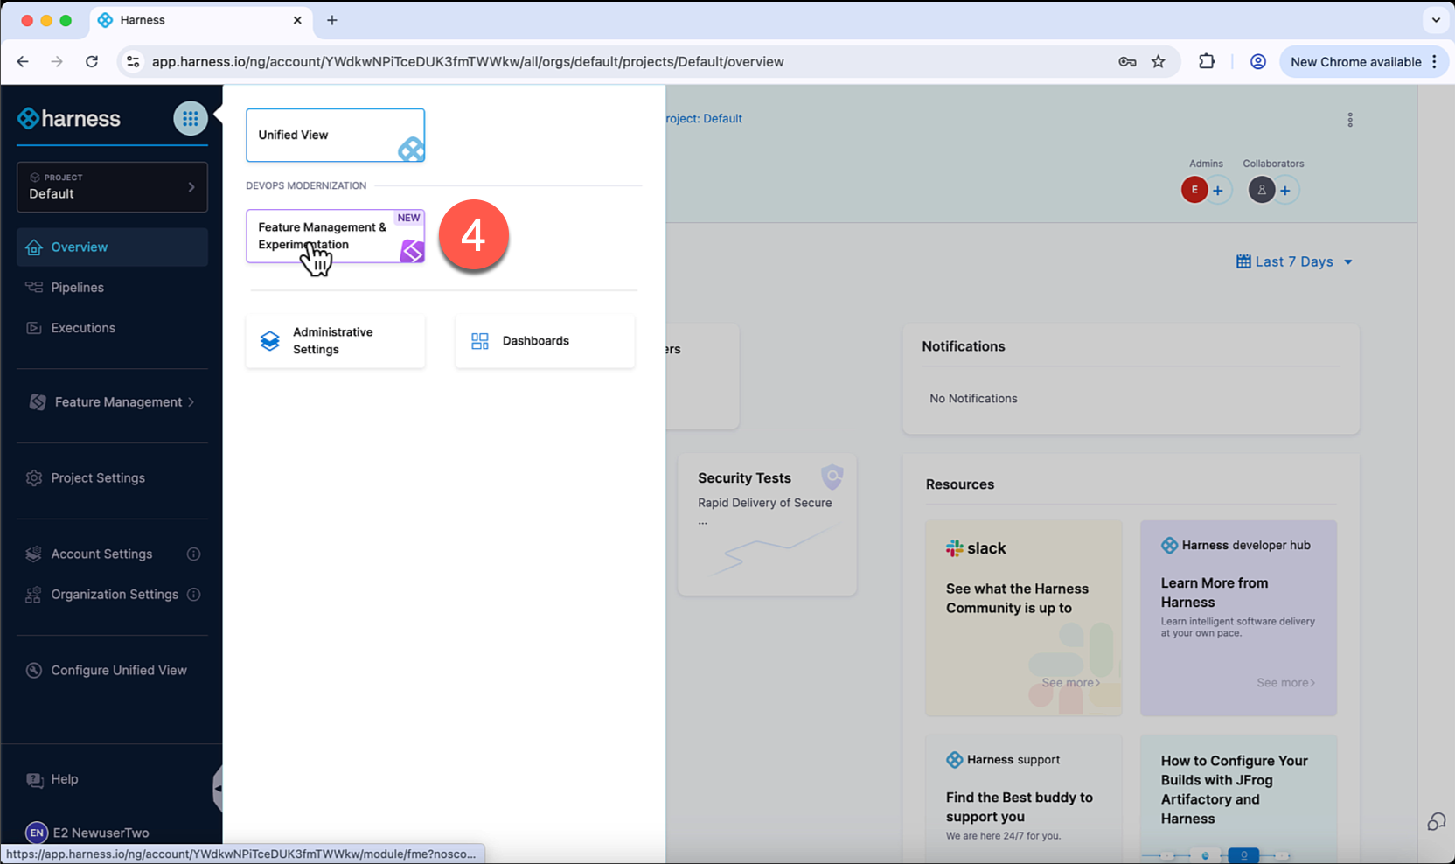Add an admin with the plus icon
The image size is (1455, 864).
(x=1218, y=191)
